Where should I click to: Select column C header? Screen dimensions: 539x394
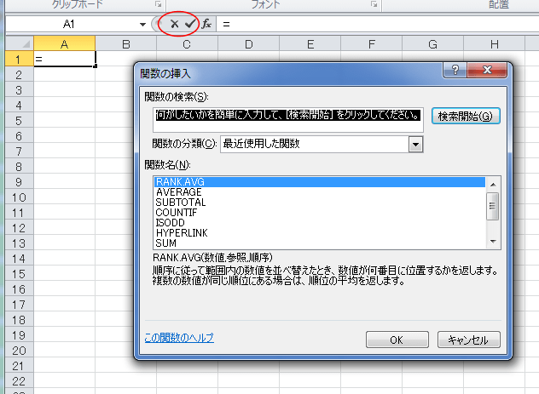pos(187,44)
